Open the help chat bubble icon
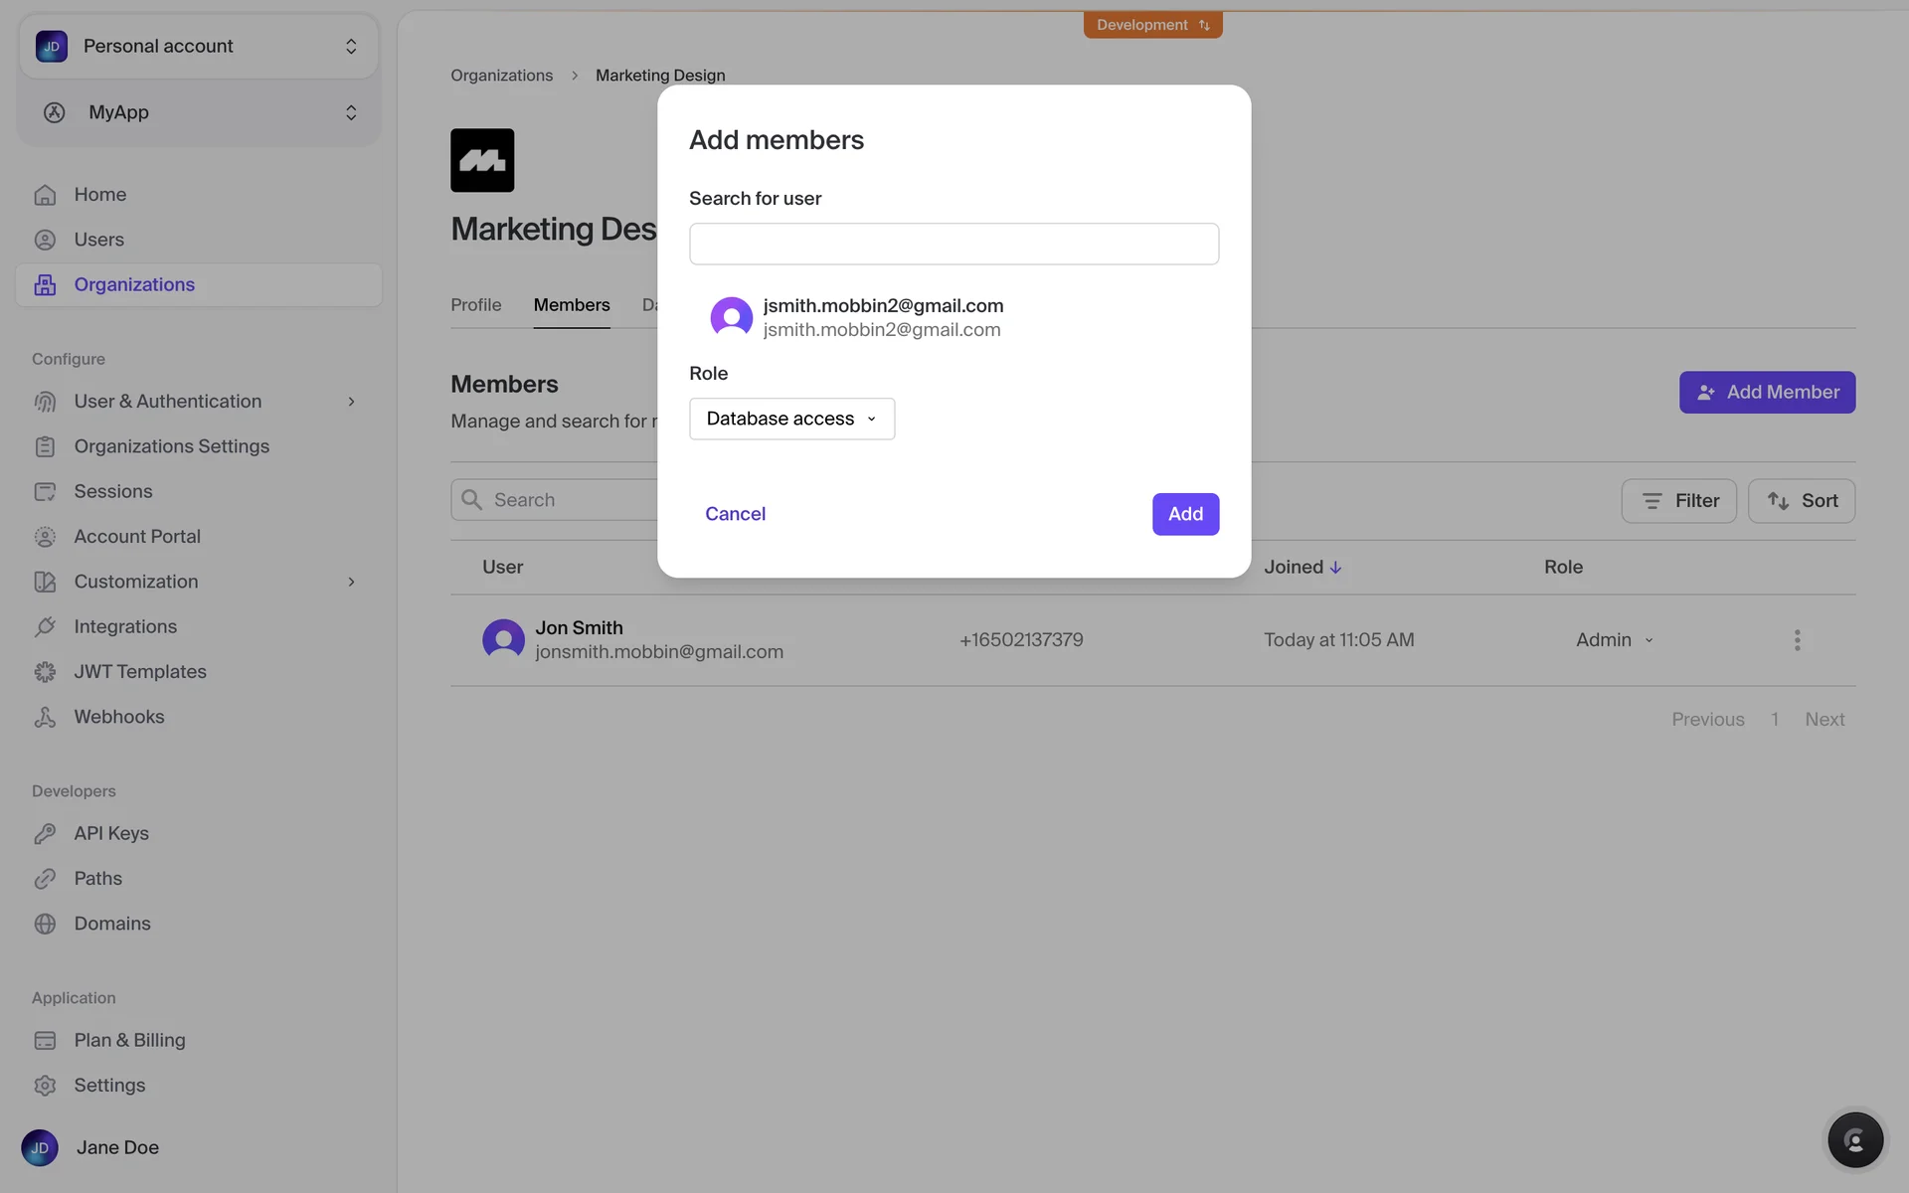Screen dimensions: 1909x1193 (1854, 1139)
